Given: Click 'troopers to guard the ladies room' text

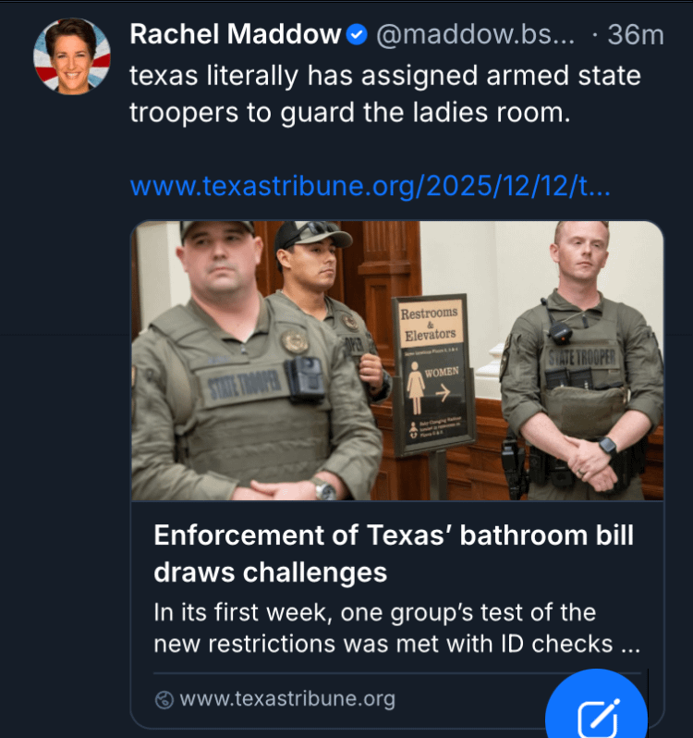Looking at the screenshot, I should 350,113.
